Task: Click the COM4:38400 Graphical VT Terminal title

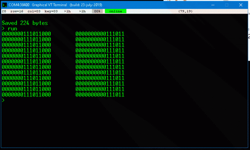Action: [x=55, y=5]
